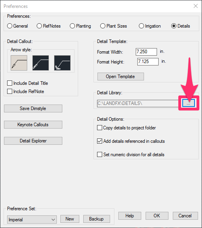
Task: Switch to Irrigation preferences
Action: click(x=141, y=26)
